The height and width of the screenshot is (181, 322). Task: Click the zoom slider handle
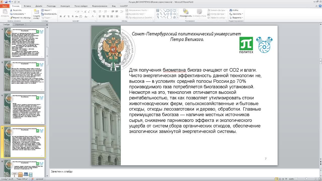click(306, 179)
